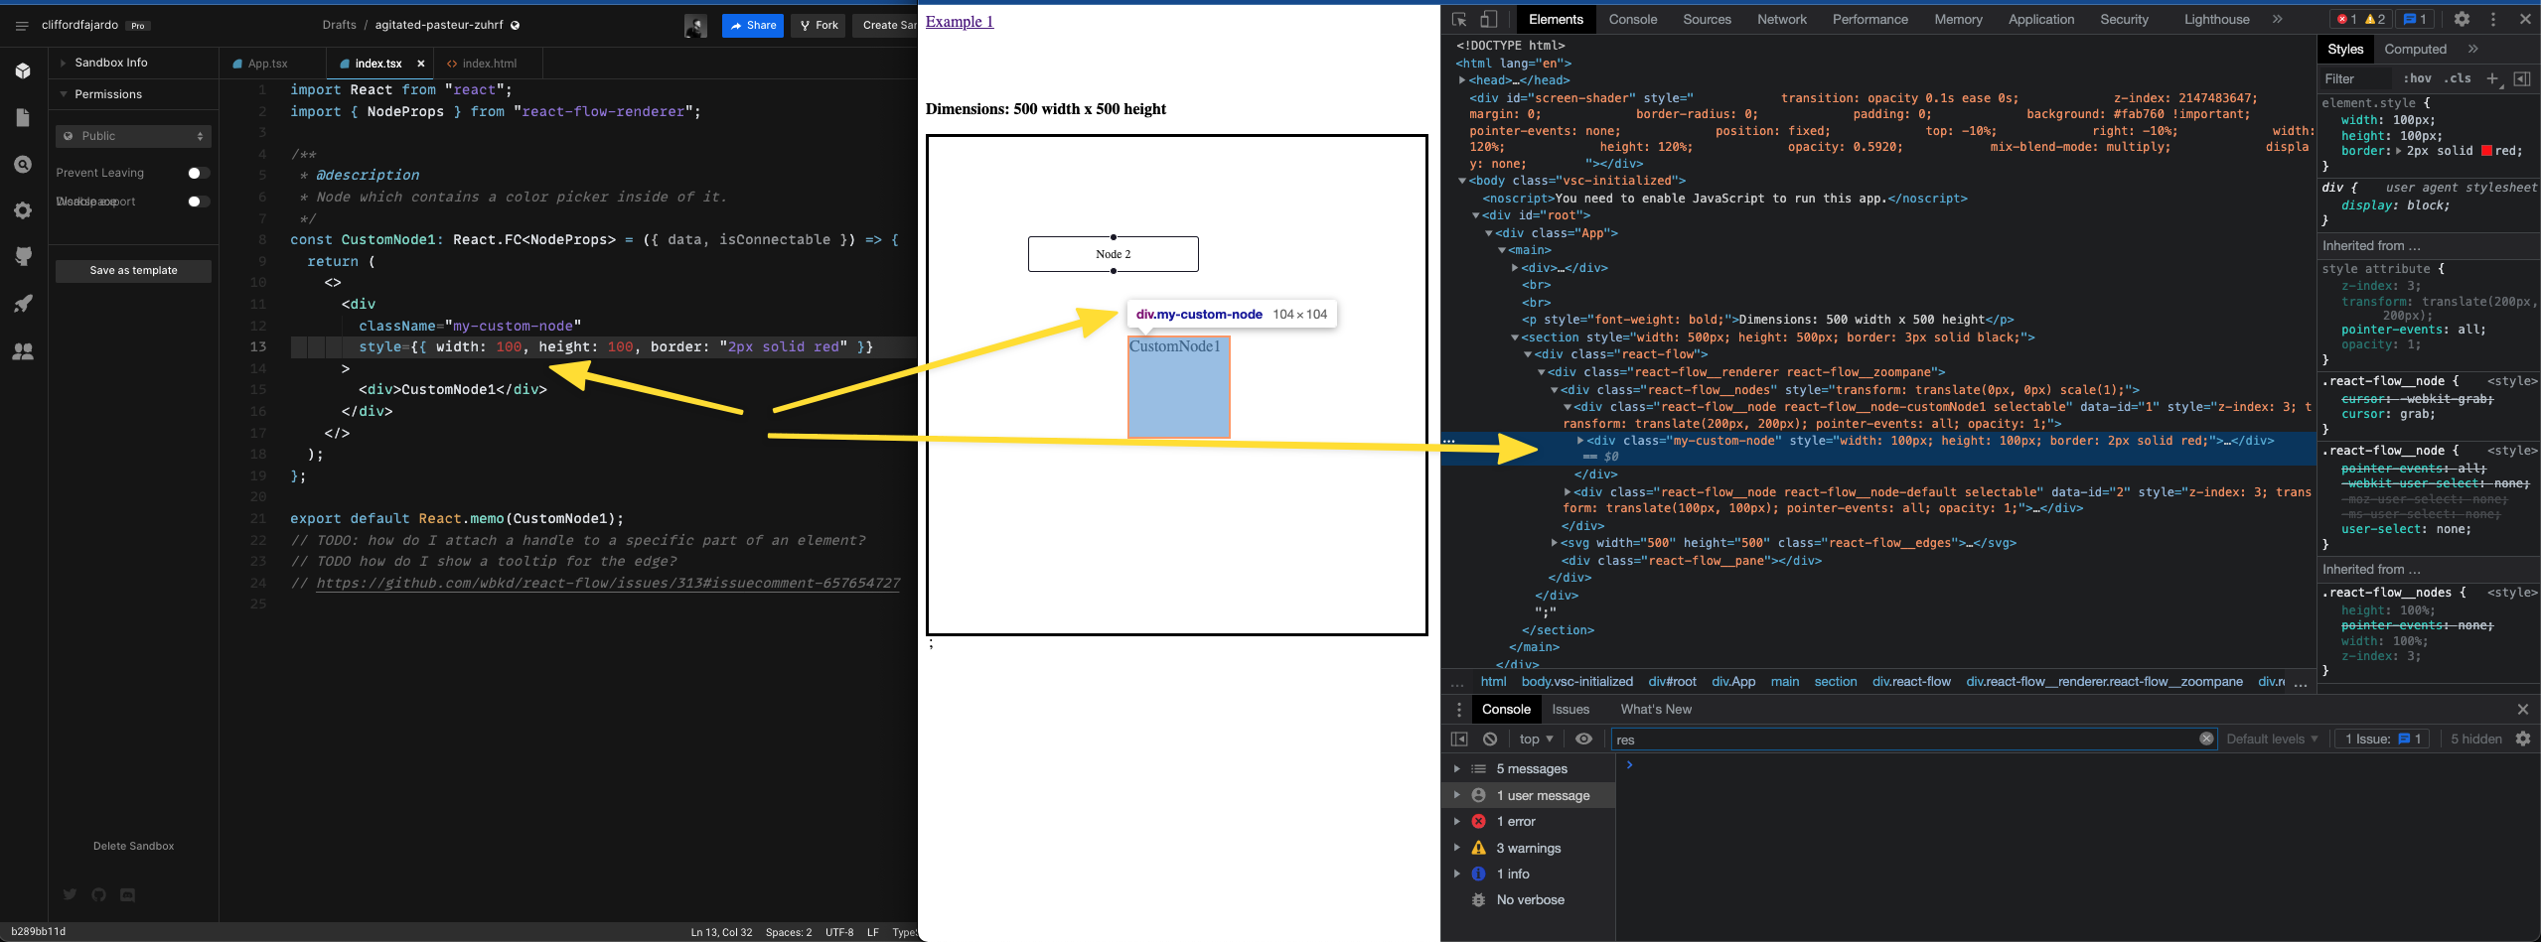
Task: Click the Save as template button
Action: [x=133, y=269]
